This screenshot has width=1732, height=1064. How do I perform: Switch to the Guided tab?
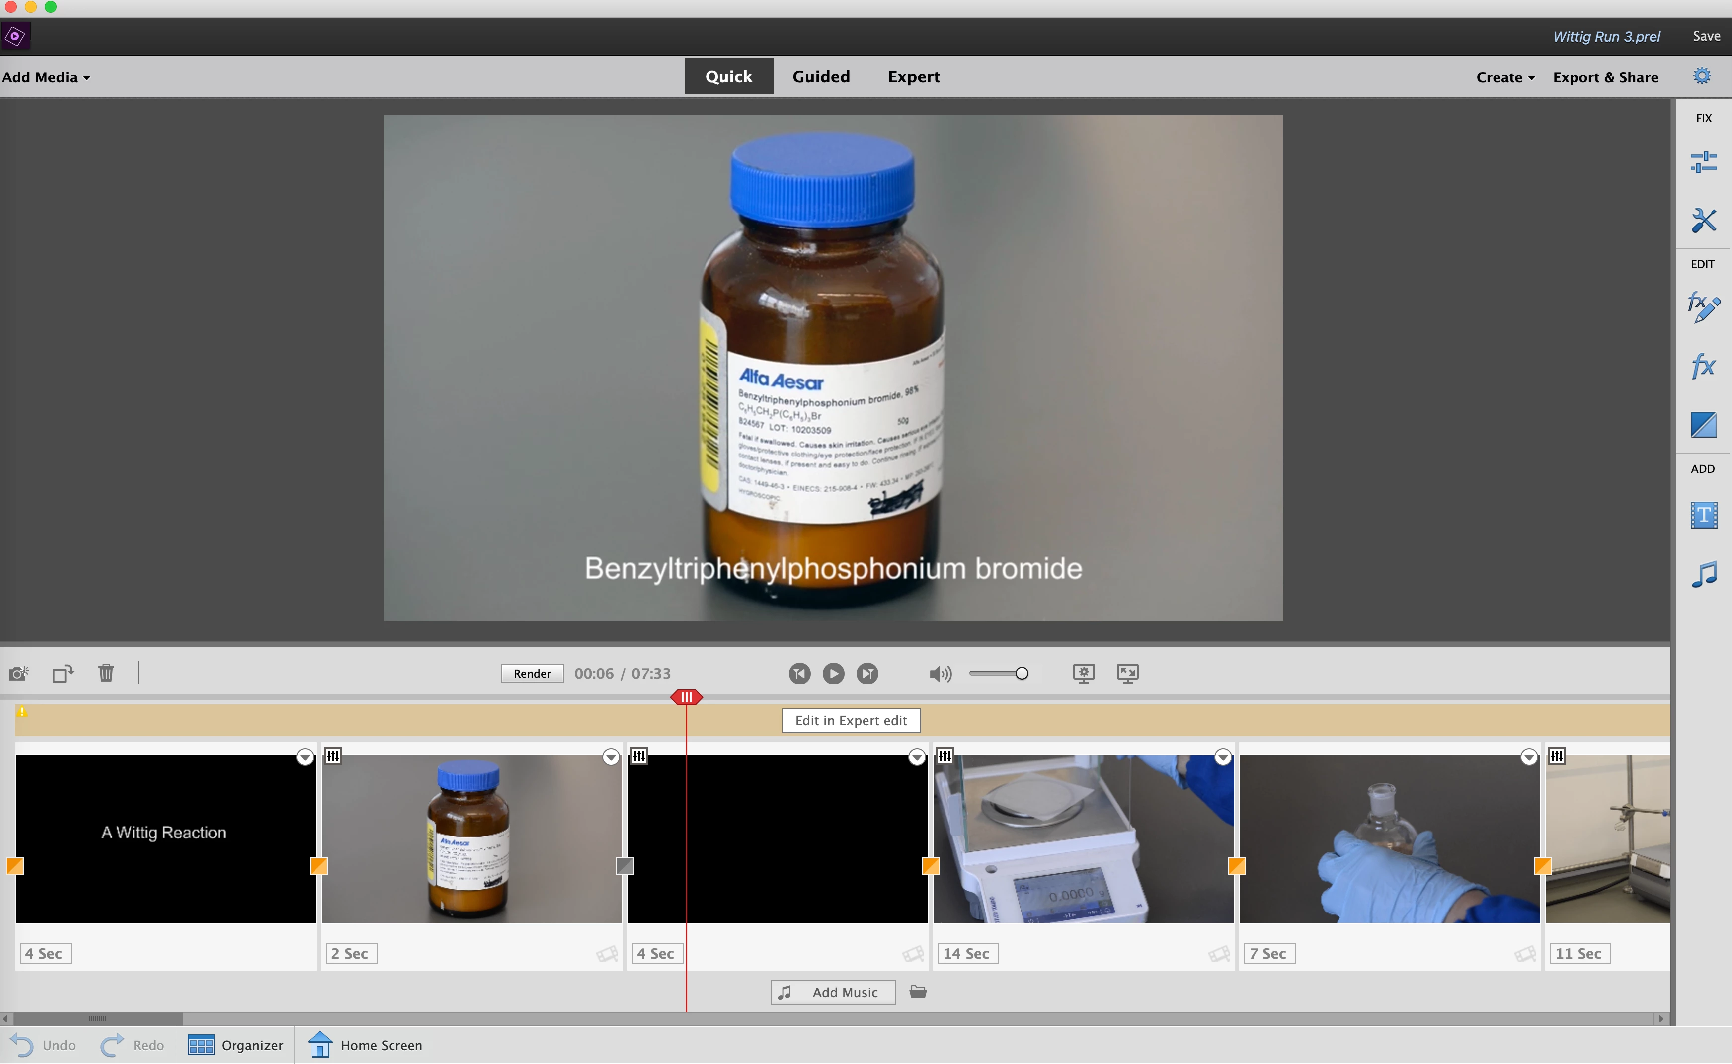click(821, 76)
